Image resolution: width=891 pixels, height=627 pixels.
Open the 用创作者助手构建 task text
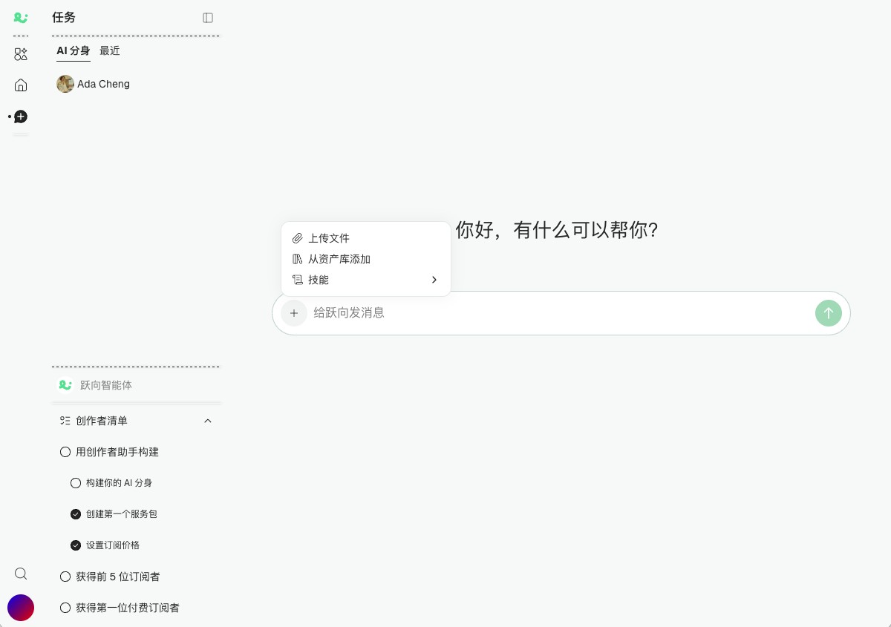pyautogui.click(x=117, y=452)
